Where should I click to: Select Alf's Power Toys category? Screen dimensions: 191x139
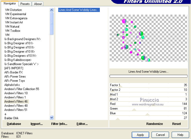(15, 81)
